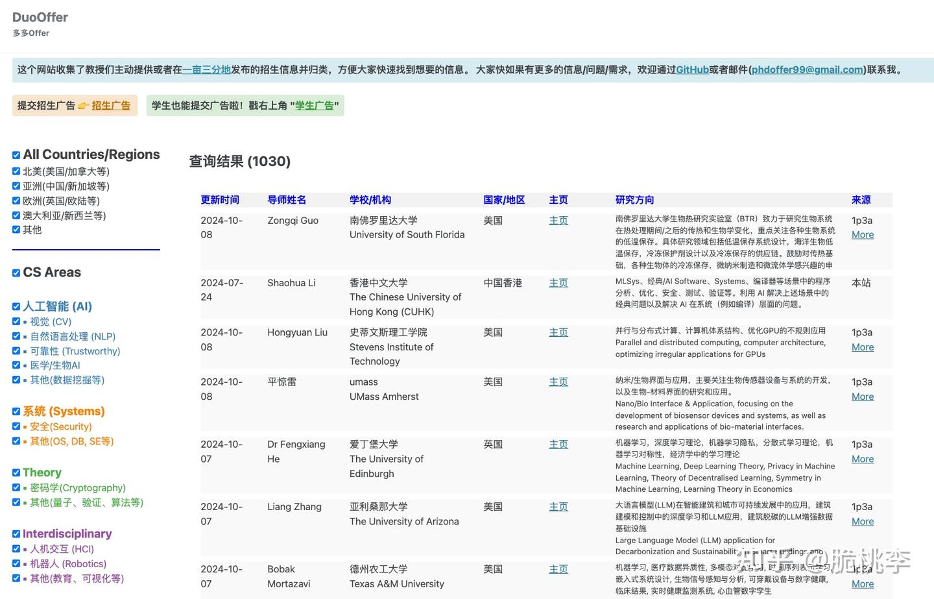Uncheck the 自然语言处理 (NLP) checkbox
This screenshot has height=599, width=934.
tap(16, 336)
